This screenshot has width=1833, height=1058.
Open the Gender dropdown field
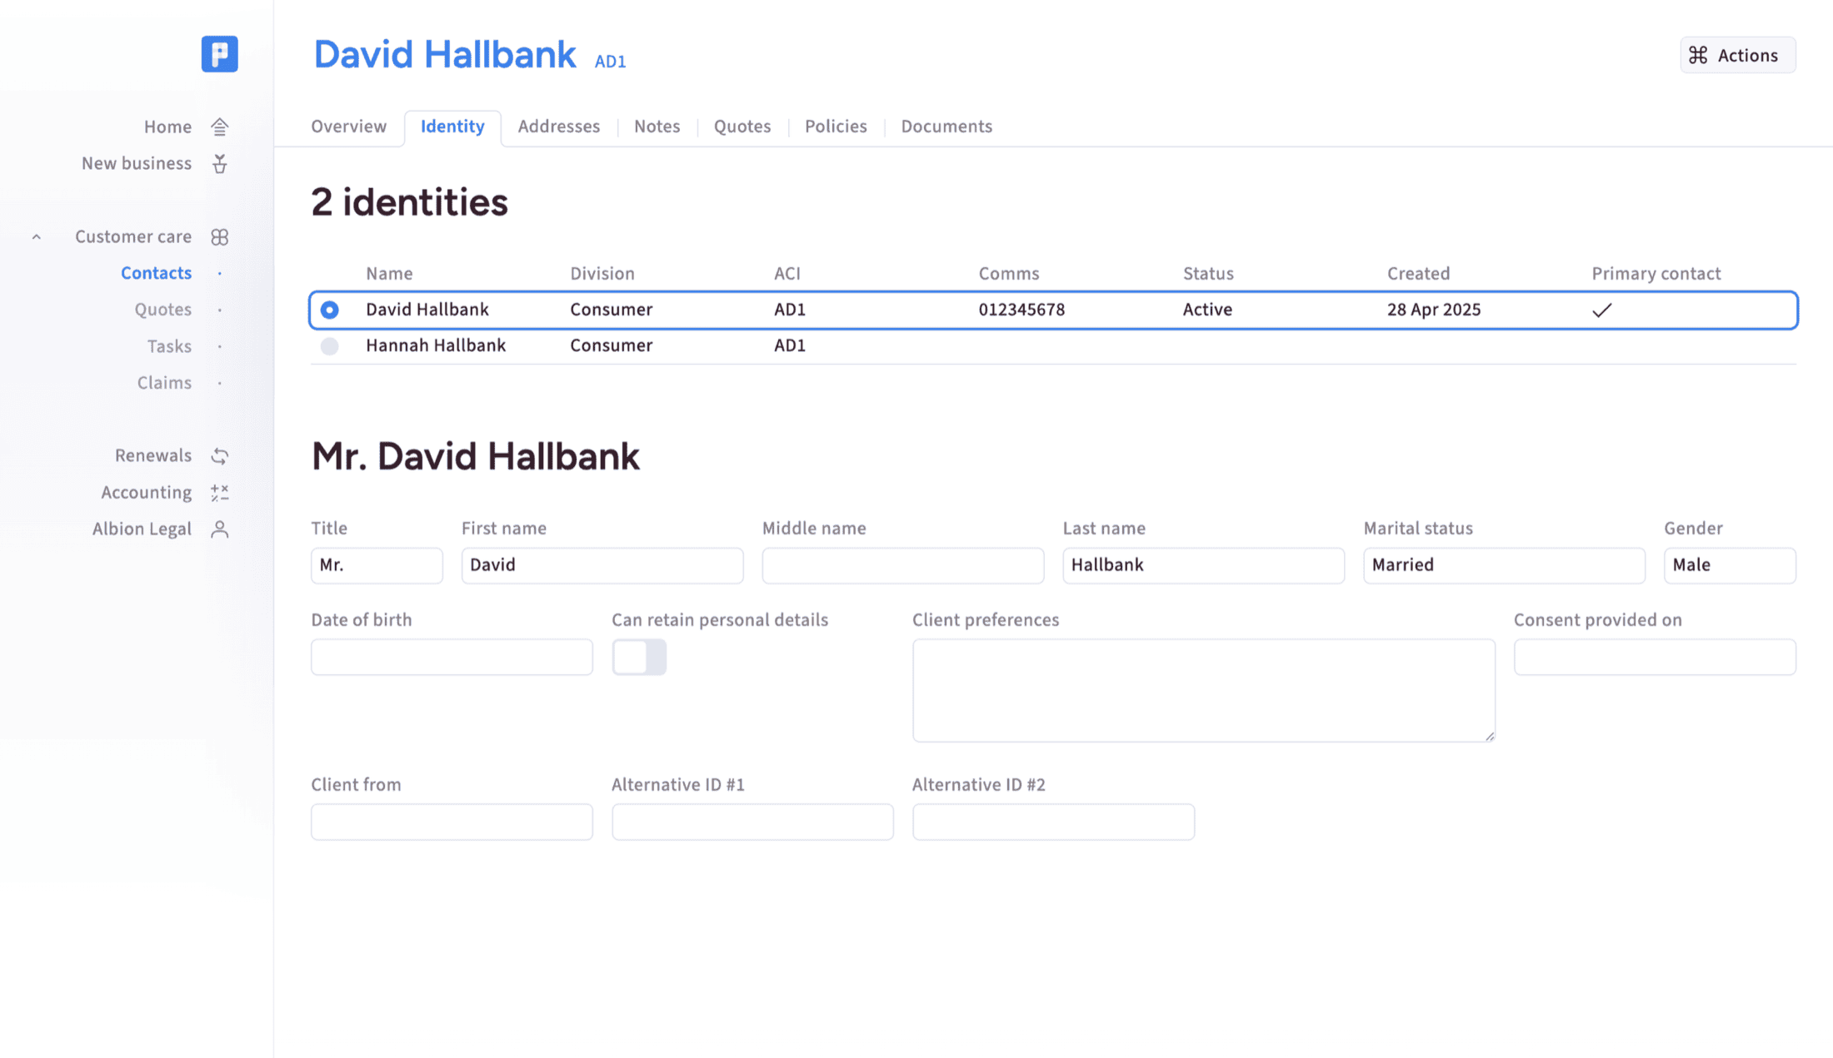(1730, 565)
